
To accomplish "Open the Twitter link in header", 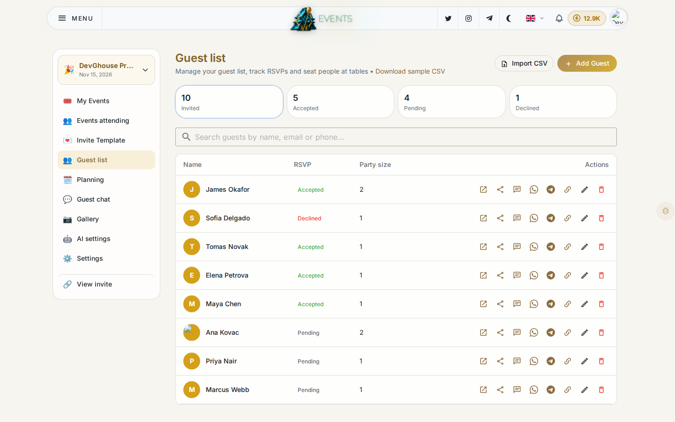I will click(x=448, y=18).
